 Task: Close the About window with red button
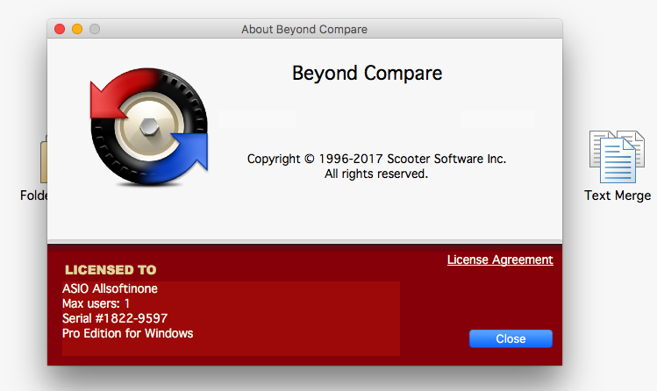[60, 29]
